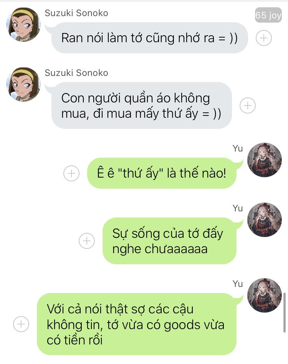Click the Yu name above "Ê ê" message
Viewport: 288px width, 364px height.
coord(238,148)
